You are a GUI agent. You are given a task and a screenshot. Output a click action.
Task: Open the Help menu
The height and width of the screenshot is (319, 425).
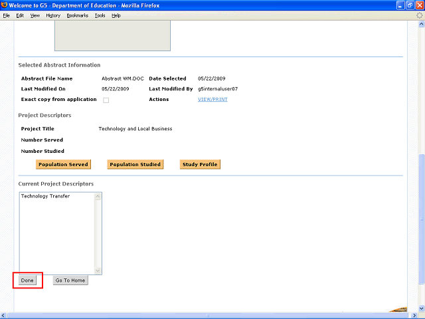point(116,15)
